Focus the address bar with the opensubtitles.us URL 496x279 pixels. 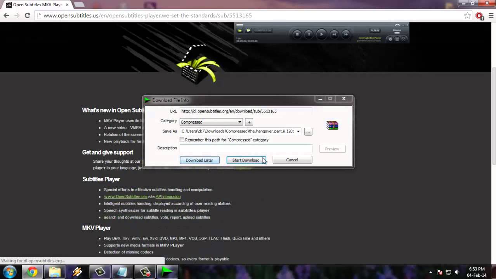coord(248,15)
